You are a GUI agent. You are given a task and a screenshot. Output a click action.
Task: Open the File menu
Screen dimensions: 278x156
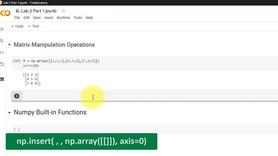click(x=17, y=18)
